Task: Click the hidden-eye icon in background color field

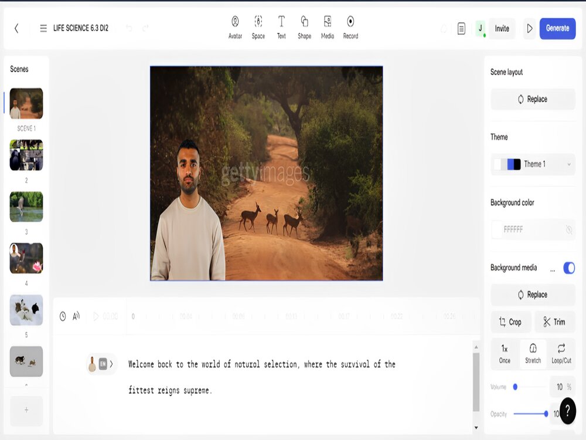Action: [569, 229]
